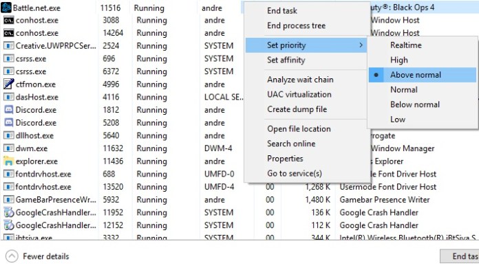This screenshot has height=272, width=479.
Task: Select the Discord.exe icon with PID 1812
Action: point(8,110)
